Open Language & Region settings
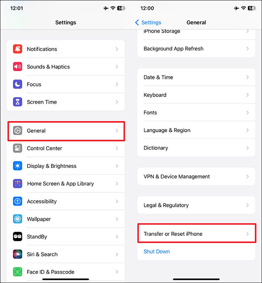262x283 pixels. pyautogui.click(x=196, y=130)
